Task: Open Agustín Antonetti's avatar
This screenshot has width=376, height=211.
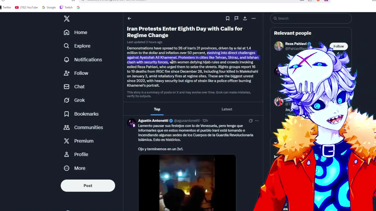Action: pyautogui.click(x=132, y=123)
